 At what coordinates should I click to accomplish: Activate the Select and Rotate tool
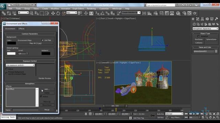coord(58,13)
